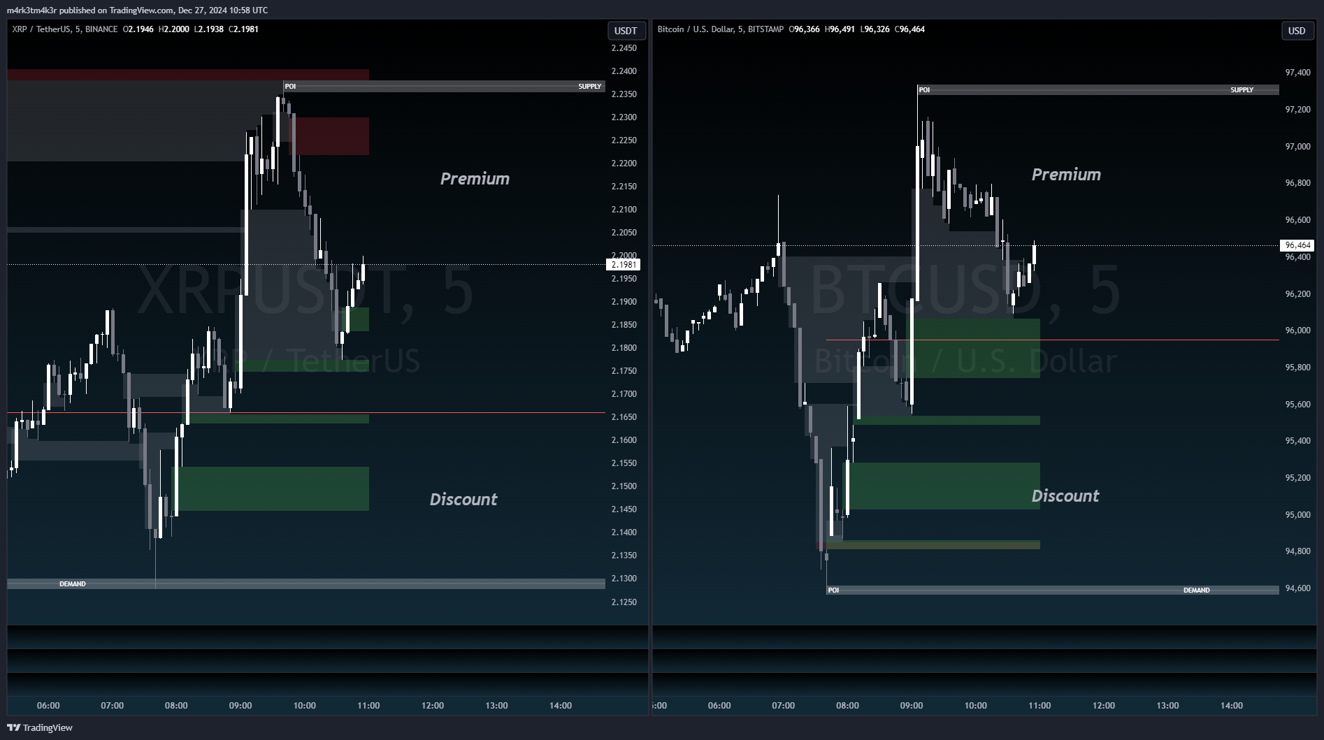Click the 94,600 price axis label
Viewport: 1324px width, 740px height.
(1297, 588)
